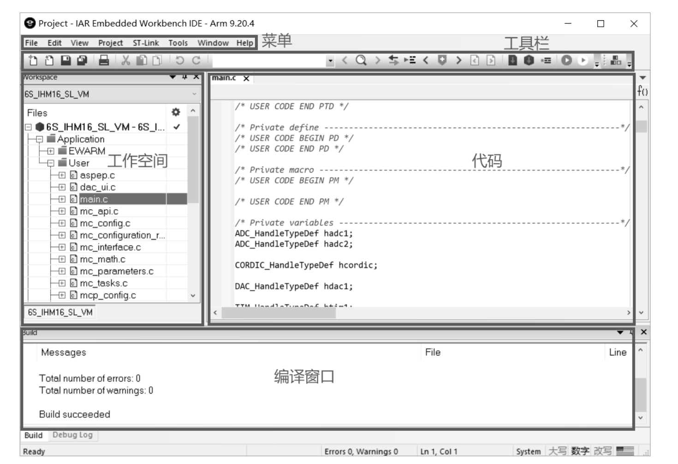Print the current document

[x=104, y=60]
